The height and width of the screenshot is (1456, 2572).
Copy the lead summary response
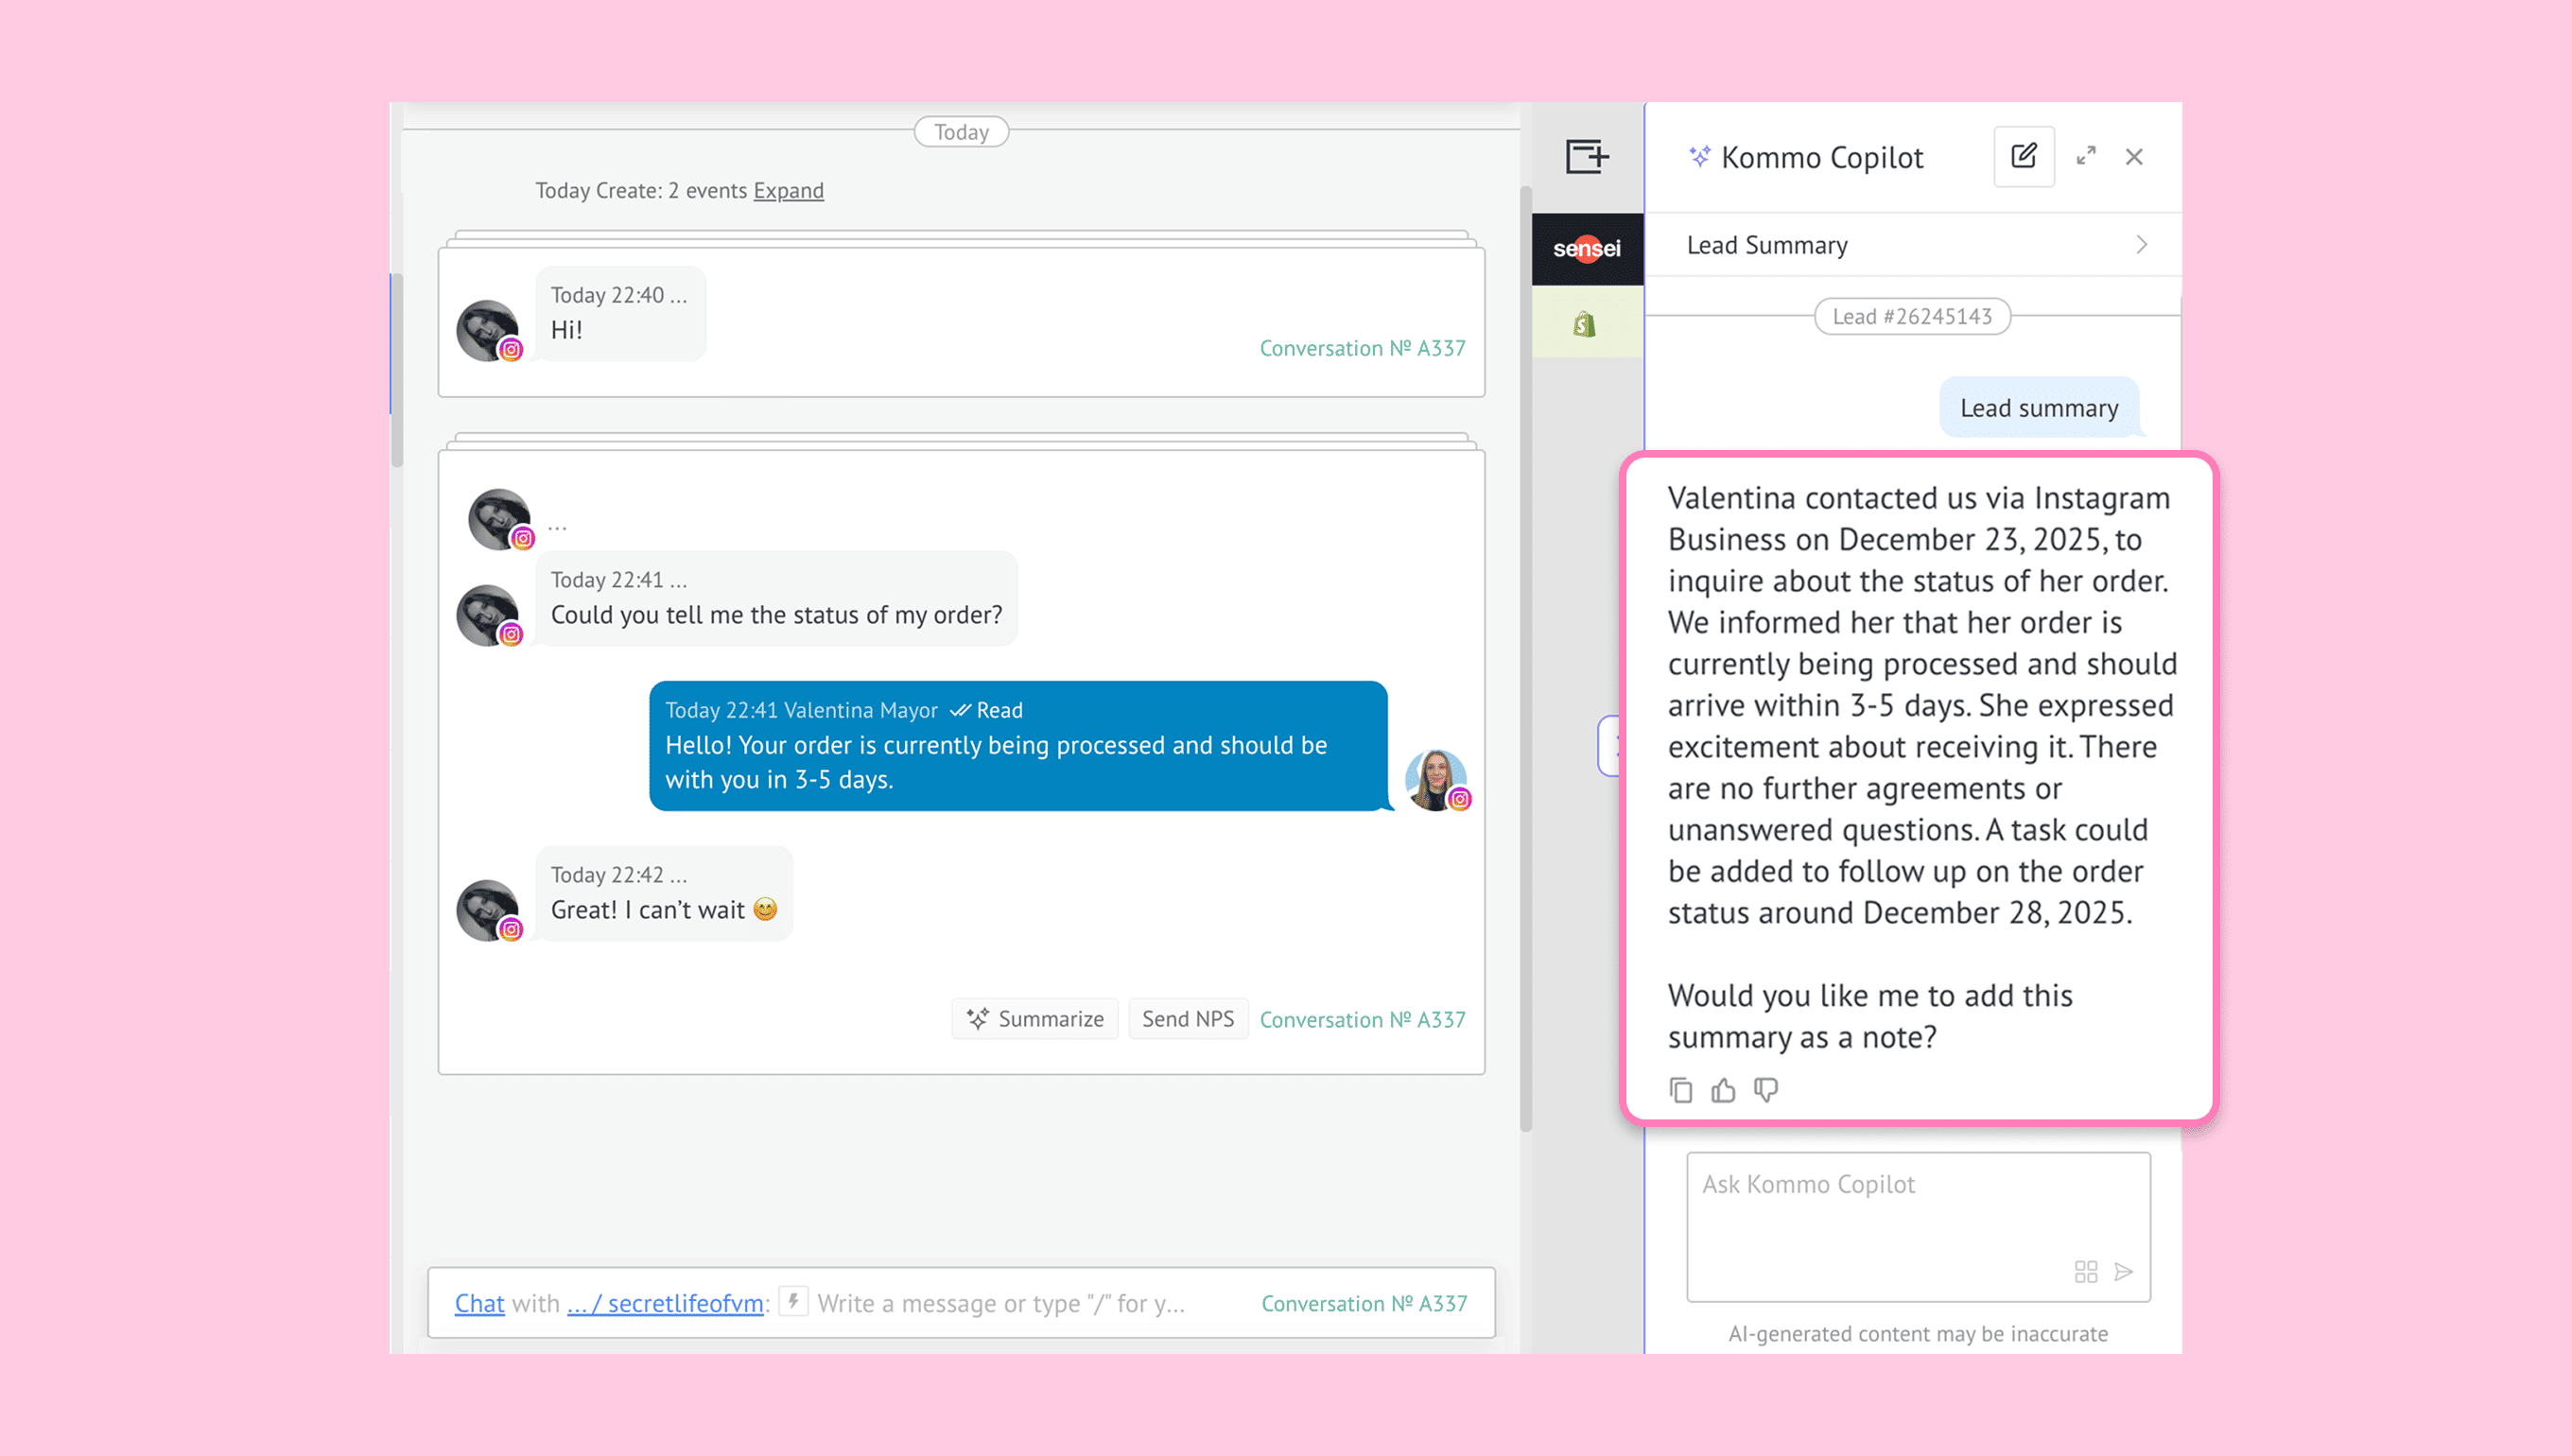(1680, 1090)
